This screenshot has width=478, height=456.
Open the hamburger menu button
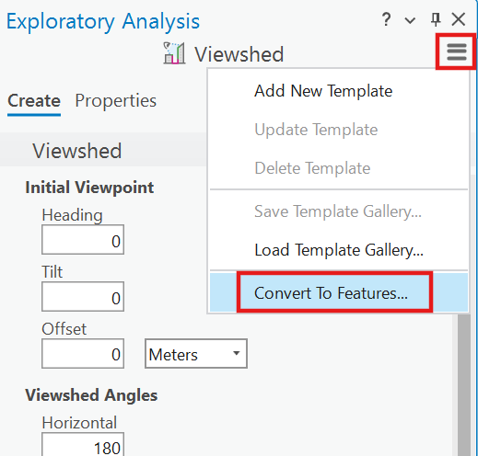[x=456, y=51]
